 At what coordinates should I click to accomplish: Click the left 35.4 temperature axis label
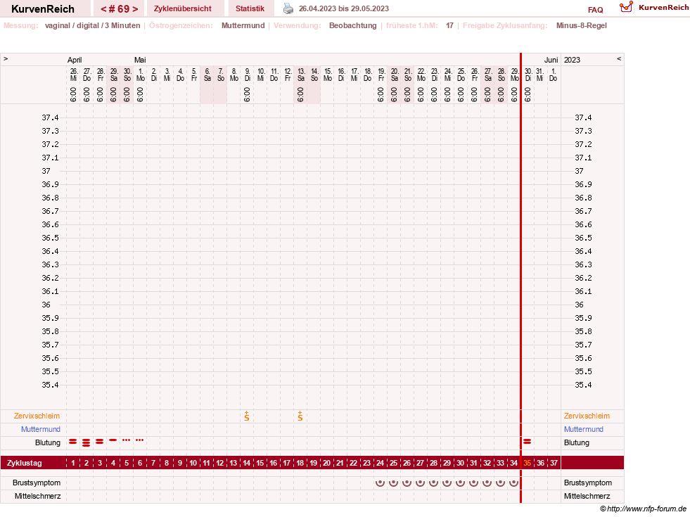pos(50,385)
